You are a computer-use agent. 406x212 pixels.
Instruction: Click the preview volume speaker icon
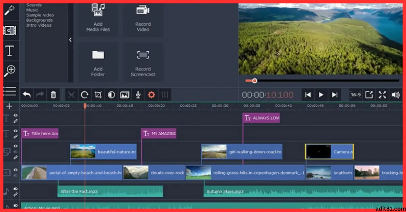point(395,95)
